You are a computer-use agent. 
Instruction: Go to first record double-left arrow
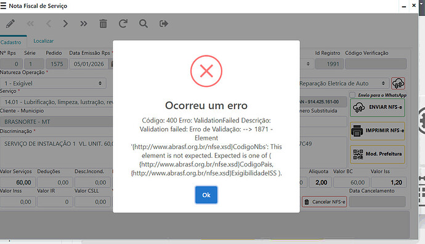pyautogui.click(x=30, y=23)
